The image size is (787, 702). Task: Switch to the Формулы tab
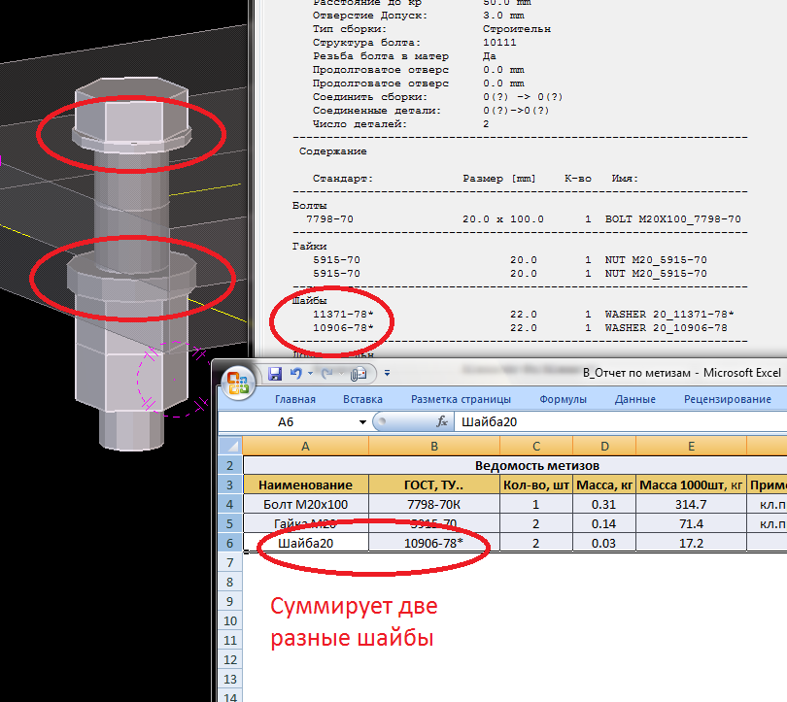pos(563,399)
